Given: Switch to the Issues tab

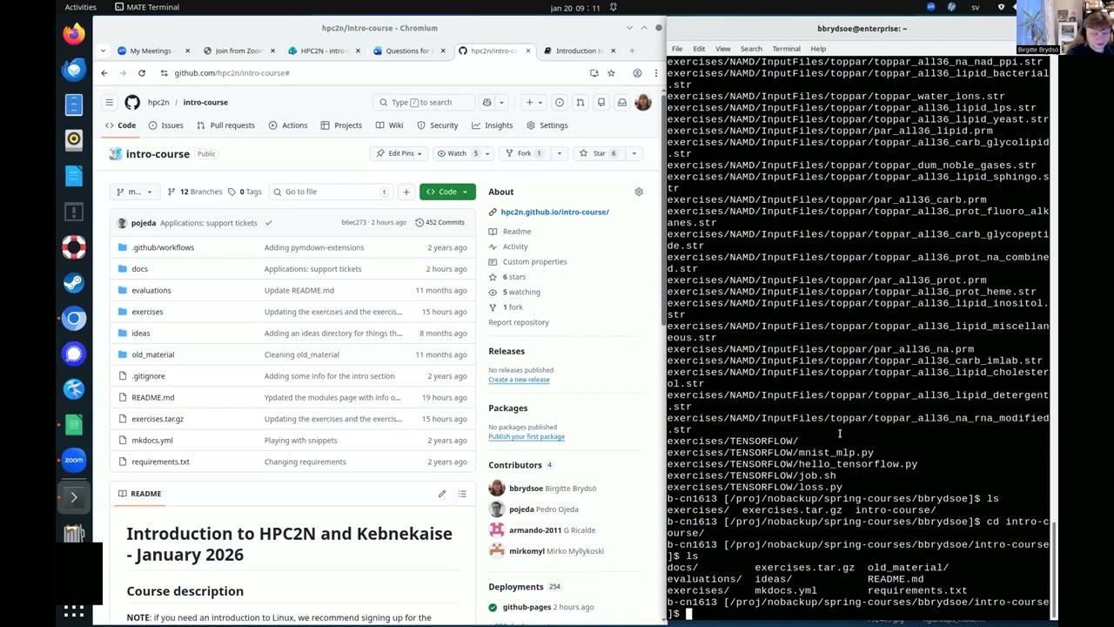Looking at the screenshot, I should 165,125.
